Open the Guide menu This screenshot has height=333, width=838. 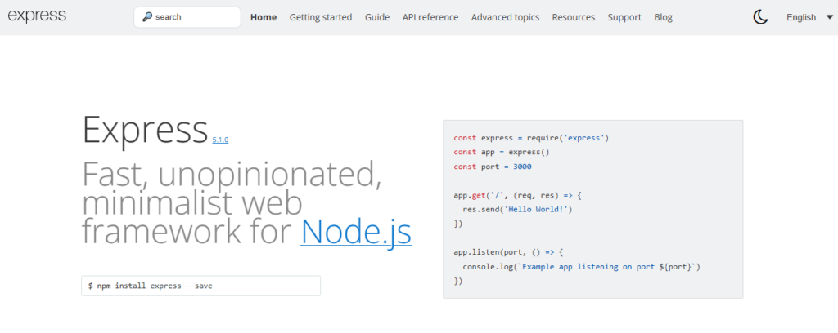click(377, 17)
